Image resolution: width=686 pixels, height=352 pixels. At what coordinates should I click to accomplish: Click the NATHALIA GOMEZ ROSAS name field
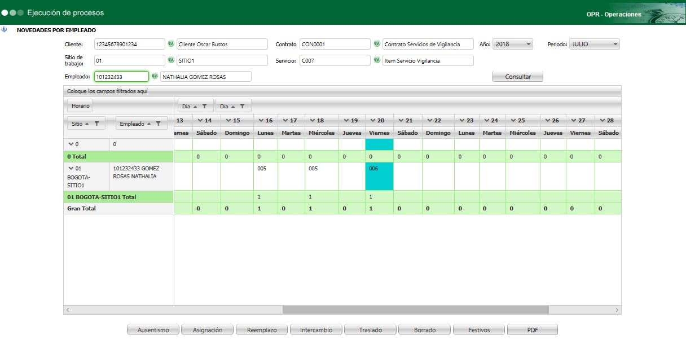pos(206,77)
